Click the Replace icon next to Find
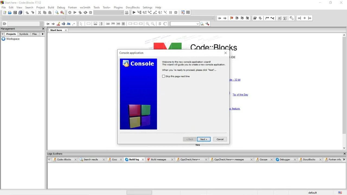This screenshot has width=347, height=195. (x=62, y=12)
